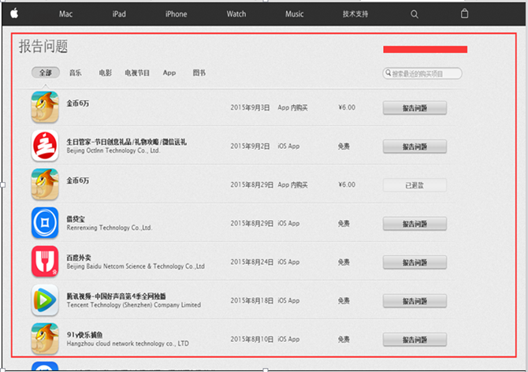Select the 全部 filter tab
This screenshot has width=528, height=372.
pyautogui.click(x=46, y=73)
